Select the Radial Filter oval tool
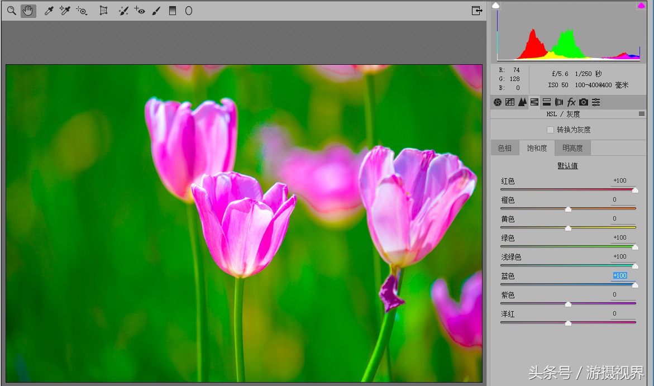The image size is (654, 386). click(189, 11)
